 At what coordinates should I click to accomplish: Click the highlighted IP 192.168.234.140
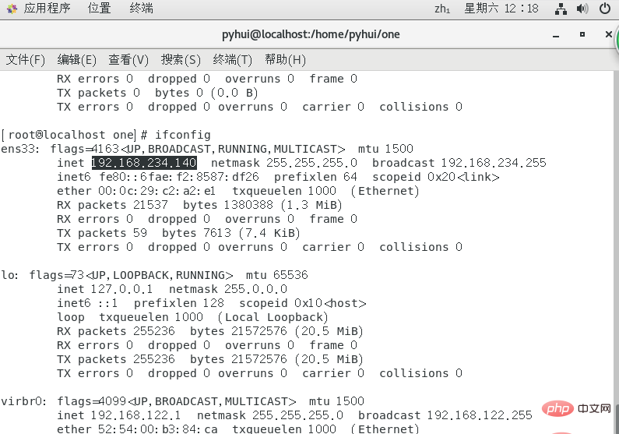[144, 163]
